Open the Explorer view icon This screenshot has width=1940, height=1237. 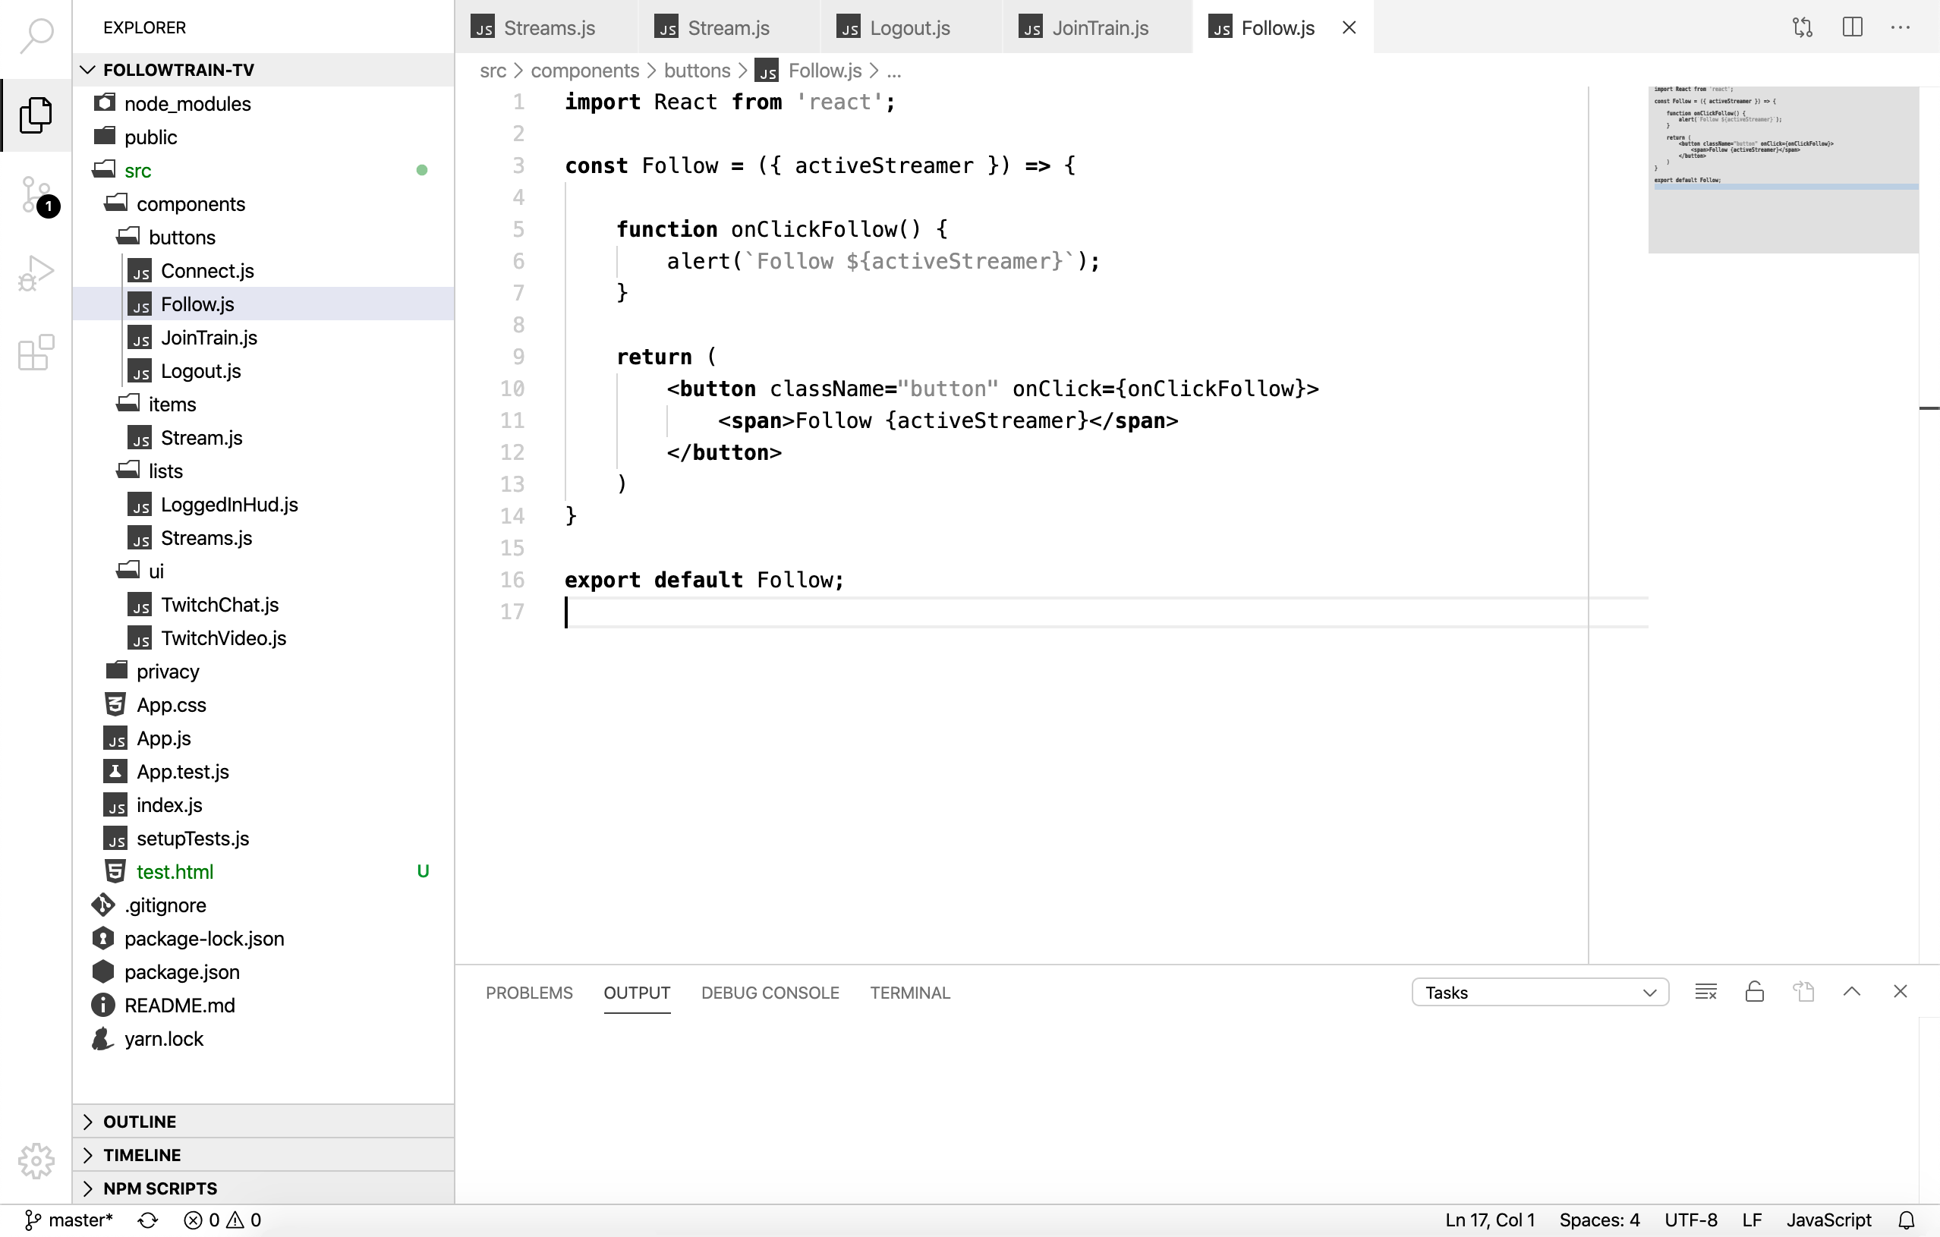click(x=36, y=115)
